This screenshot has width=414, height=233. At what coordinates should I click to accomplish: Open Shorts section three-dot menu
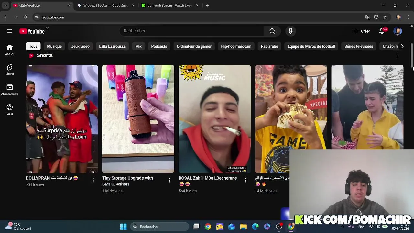click(x=398, y=56)
